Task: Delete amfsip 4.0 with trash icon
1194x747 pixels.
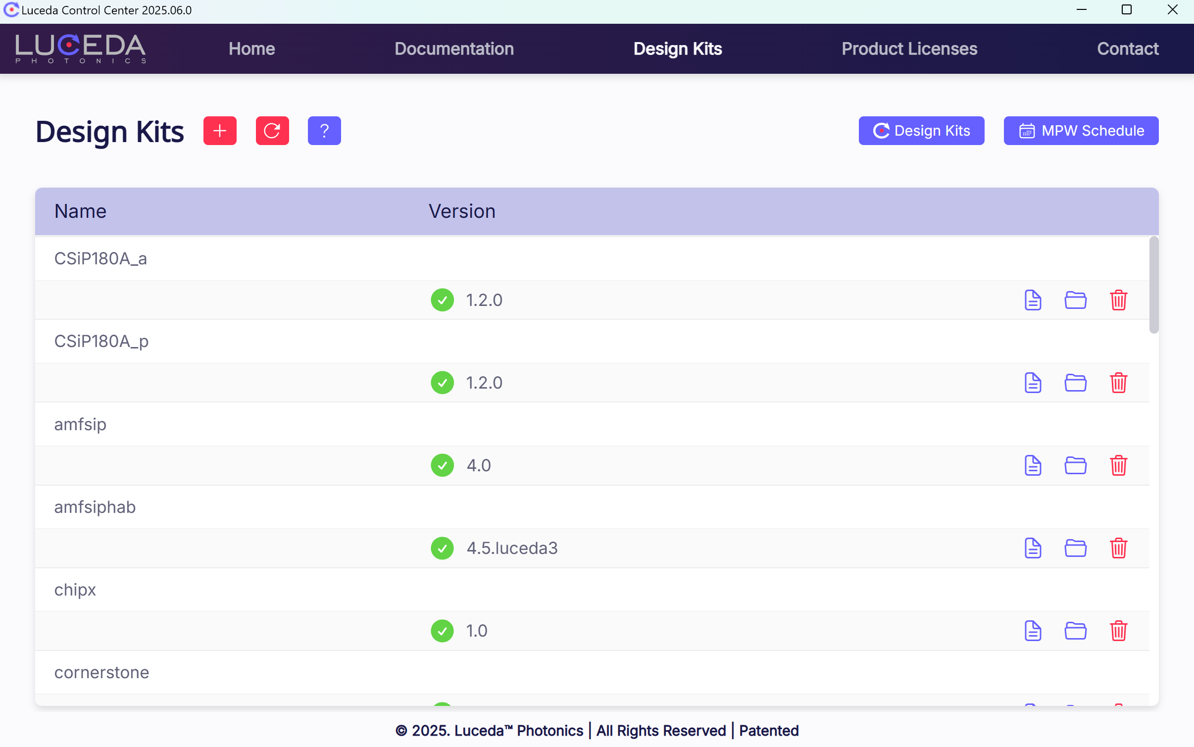Action: 1118,465
